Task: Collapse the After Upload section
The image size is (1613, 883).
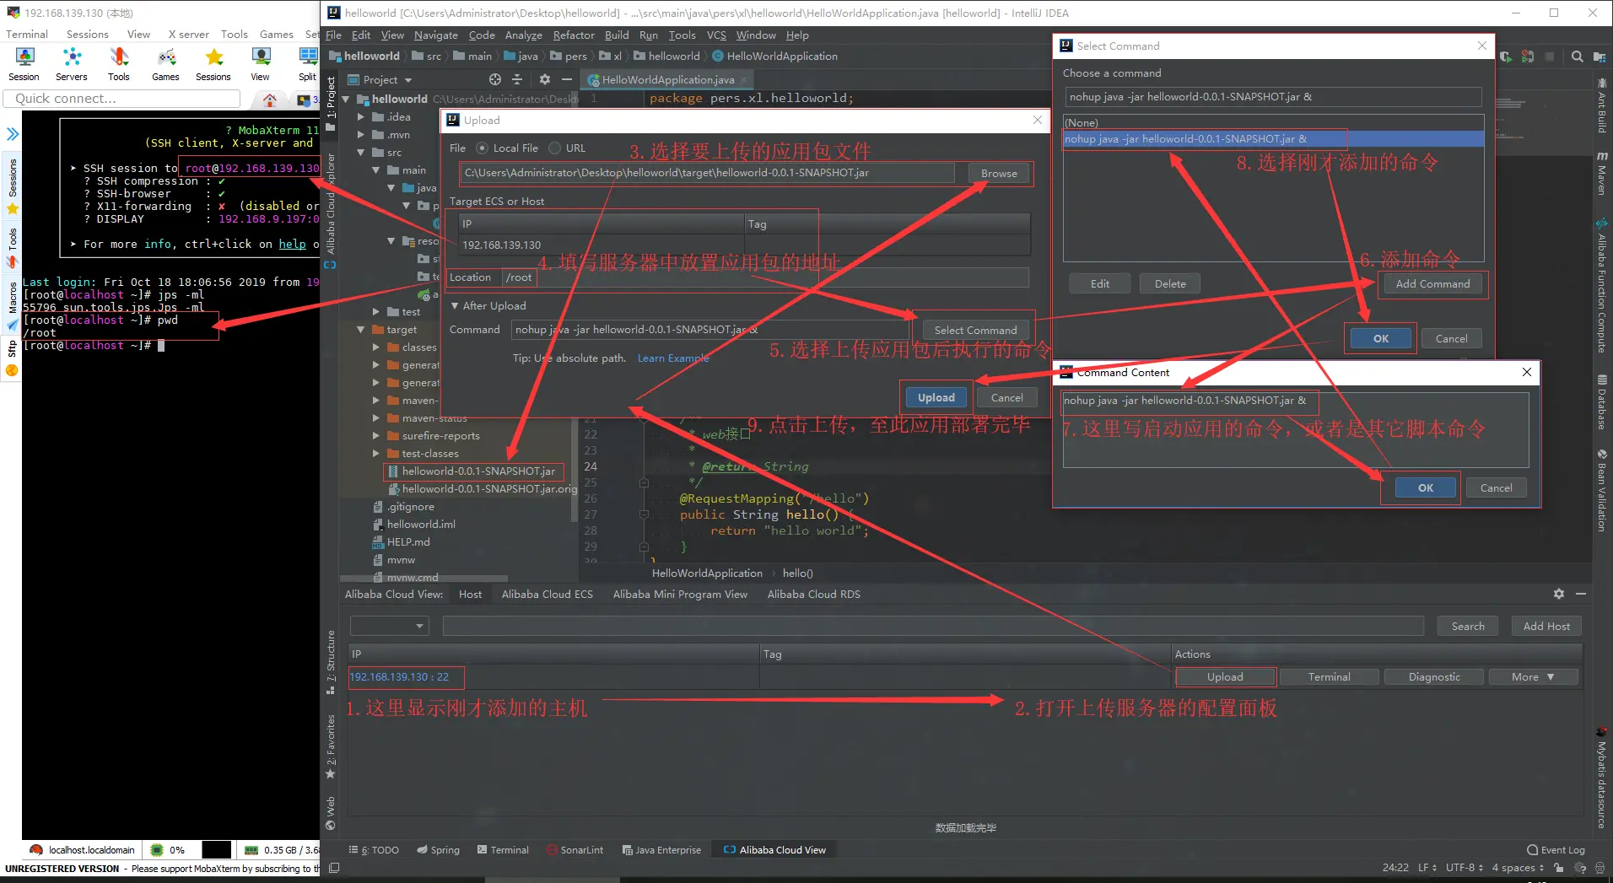Action: pyautogui.click(x=455, y=306)
